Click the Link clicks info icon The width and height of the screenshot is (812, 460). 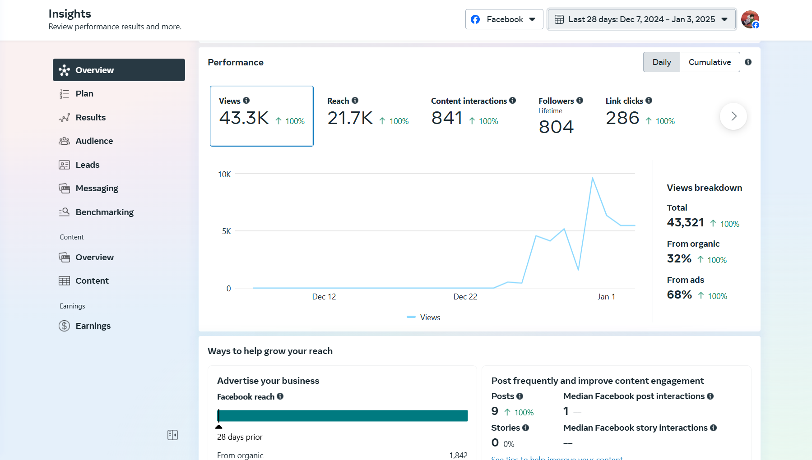click(649, 101)
